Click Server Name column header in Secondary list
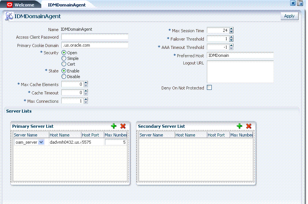308x204 pixels. 157,135
